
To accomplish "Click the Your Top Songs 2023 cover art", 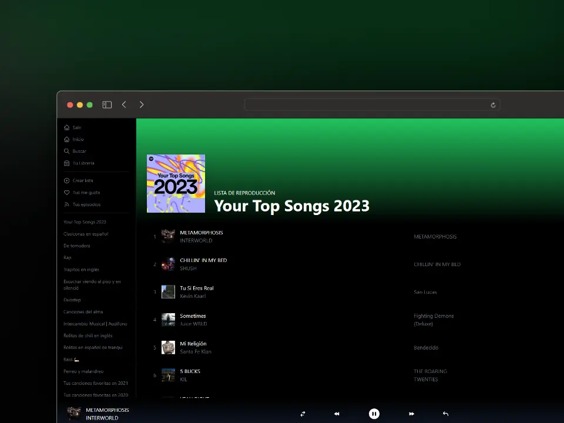I will pyautogui.click(x=176, y=183).
